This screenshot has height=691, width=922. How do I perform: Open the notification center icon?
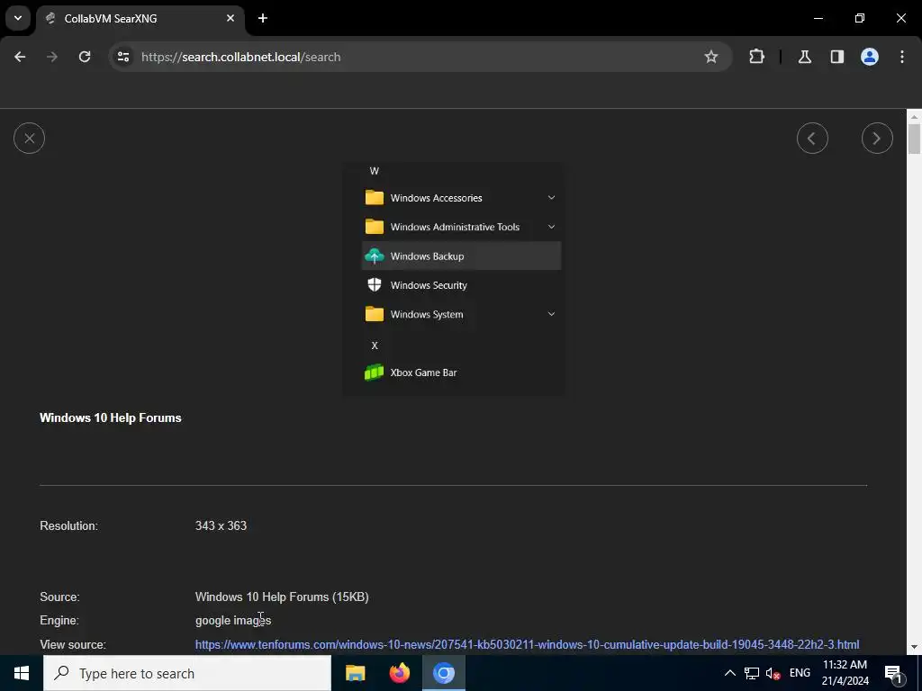pyautogui.click(x=893, y=674)
